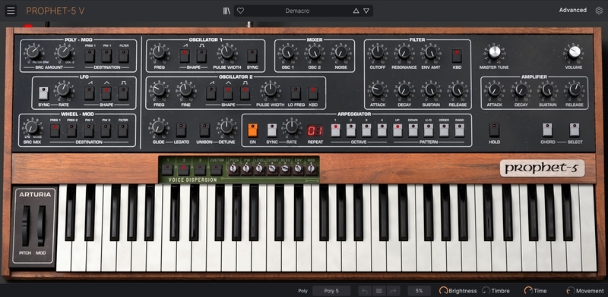Toggle Filter KBD tracking switch
The width and height of the screenshot is (608, 297).
[x=457, y=56]
